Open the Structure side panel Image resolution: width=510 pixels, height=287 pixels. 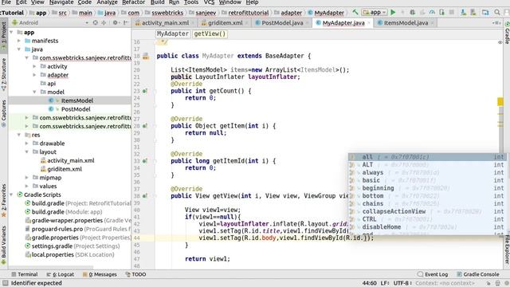click(x=3, y=75)
